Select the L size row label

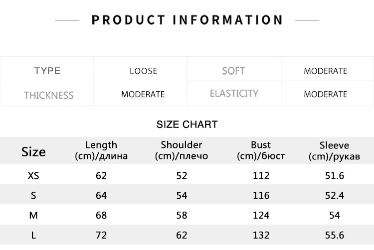coord(33,235)
